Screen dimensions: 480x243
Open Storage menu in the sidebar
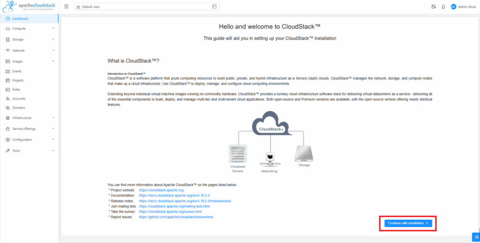click(29, 39)
